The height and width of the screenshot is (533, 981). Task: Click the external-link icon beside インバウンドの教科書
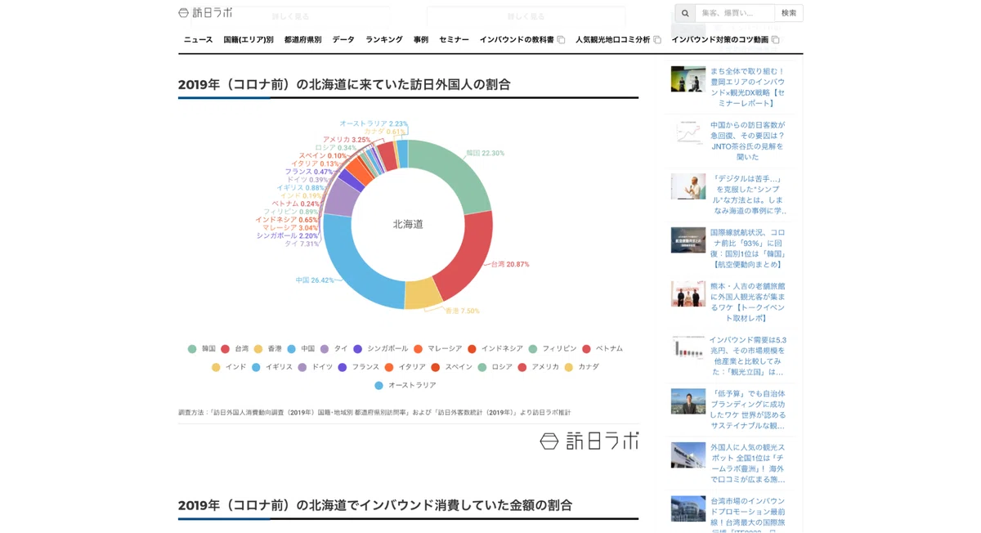(x=561, y=39)
